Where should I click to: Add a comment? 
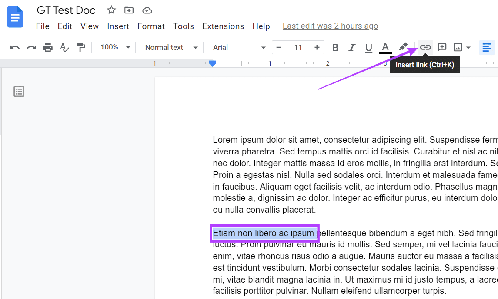pos(442,47)
